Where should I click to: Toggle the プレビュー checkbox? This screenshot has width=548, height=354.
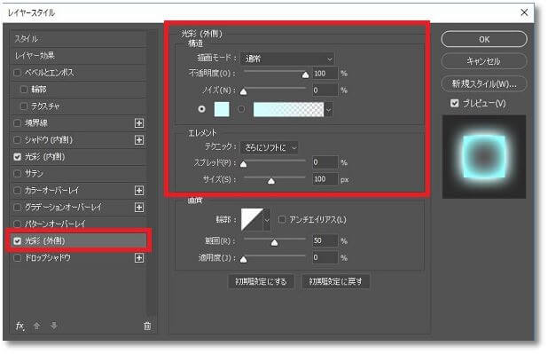pos(454,103)
